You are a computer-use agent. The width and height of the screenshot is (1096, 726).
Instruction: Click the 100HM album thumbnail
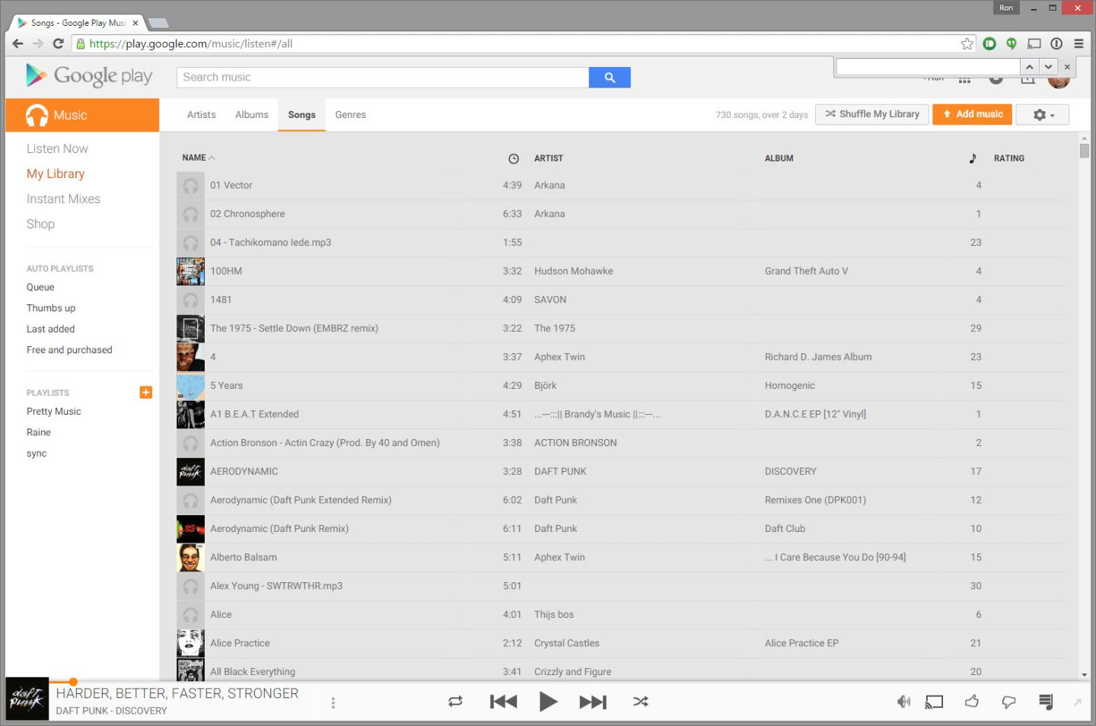190,271
